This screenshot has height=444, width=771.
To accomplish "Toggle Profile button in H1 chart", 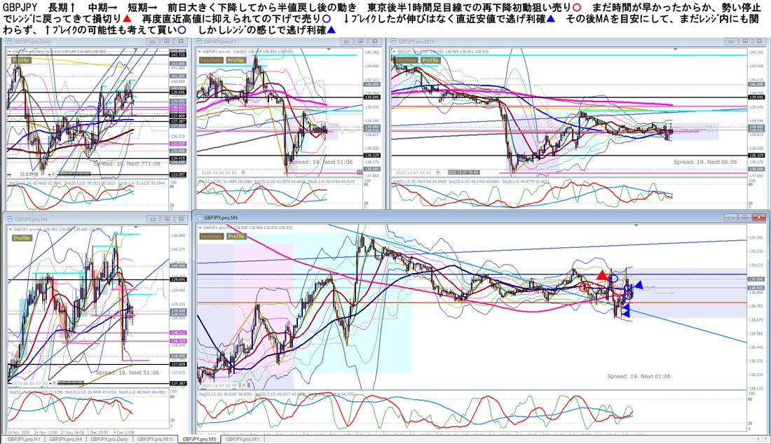I will [236, 60].
